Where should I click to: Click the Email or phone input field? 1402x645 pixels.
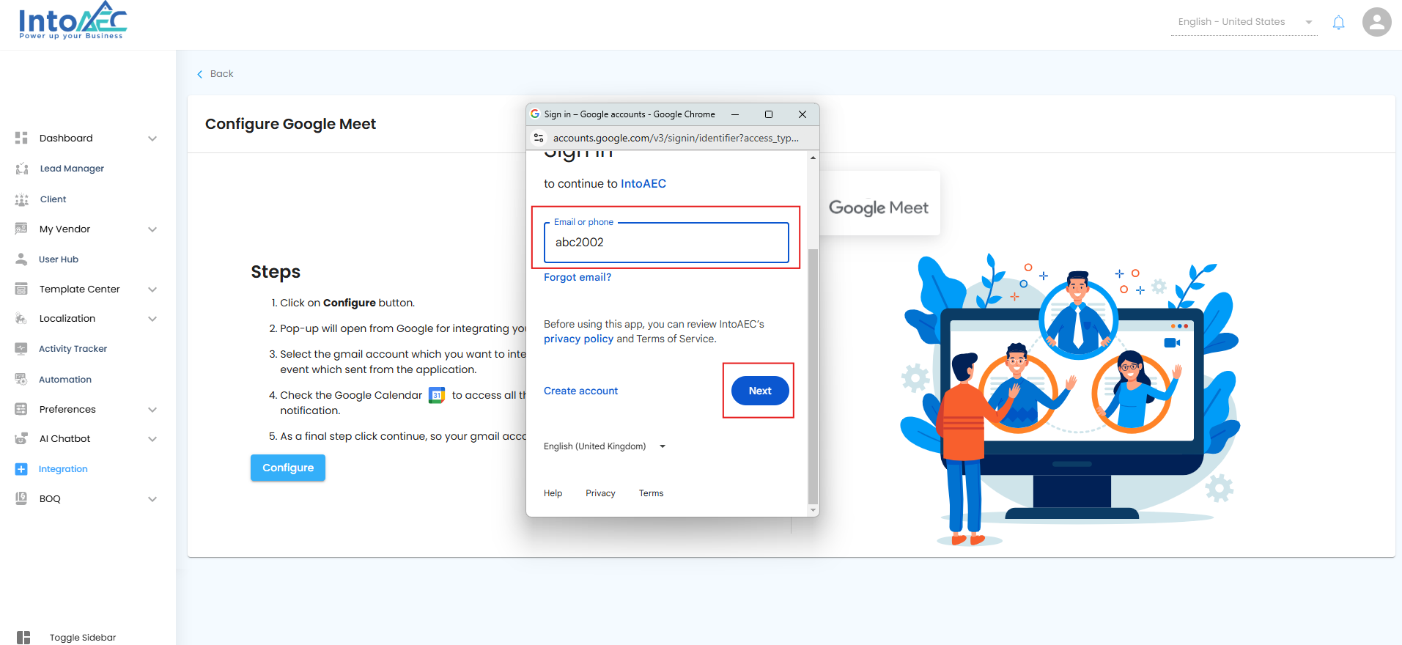pos(666,243)
